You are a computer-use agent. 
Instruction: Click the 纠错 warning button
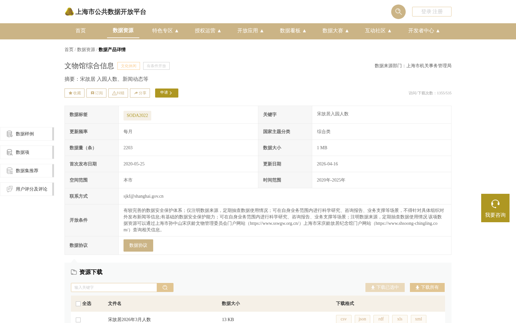(118, 93)
